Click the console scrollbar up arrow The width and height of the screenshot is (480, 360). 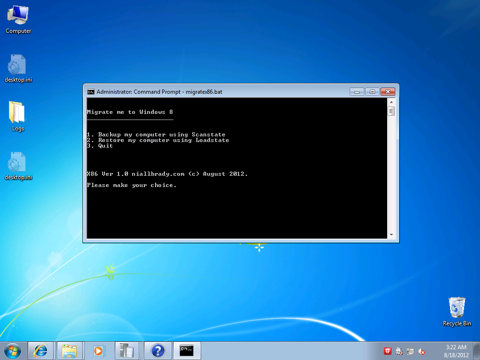tap(391, 102)
